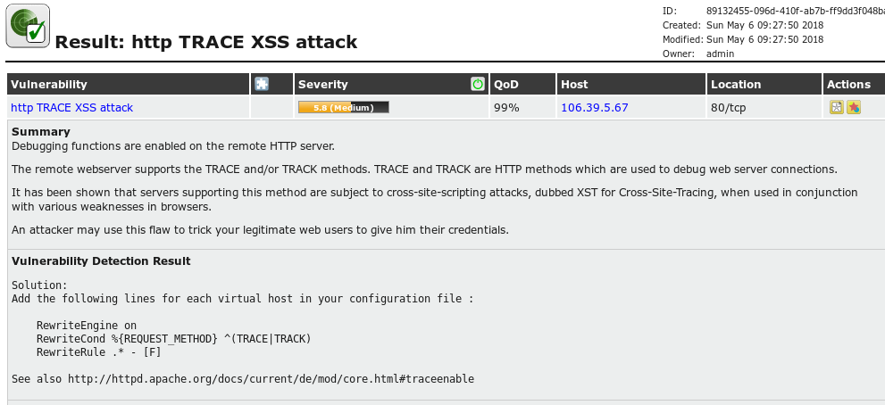Click the radar results icon
The width and height of the screenshot is (885, 405).
(29, 25)
